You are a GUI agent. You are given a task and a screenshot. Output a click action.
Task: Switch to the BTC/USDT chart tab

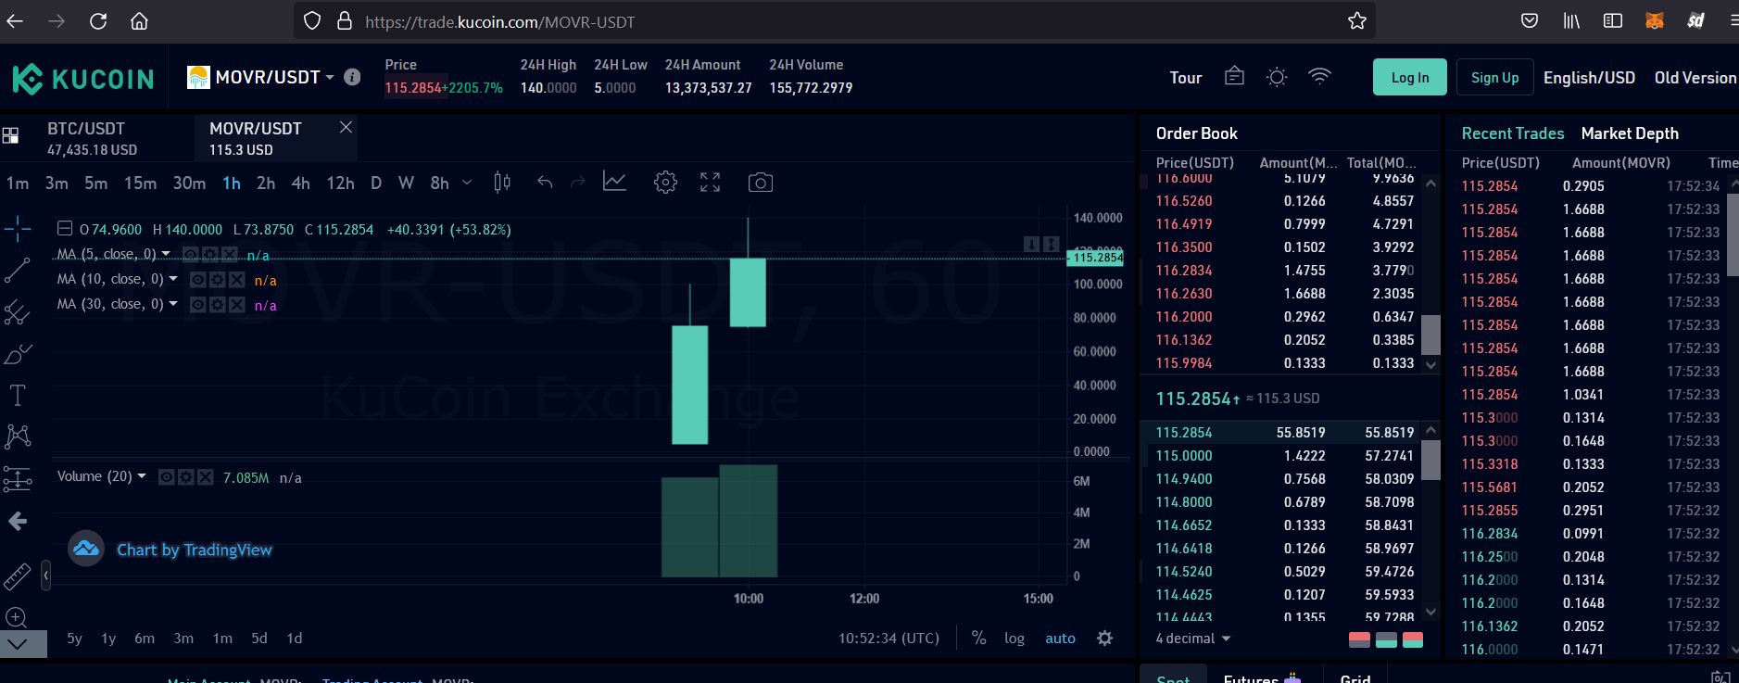click(x=92, y=138)
